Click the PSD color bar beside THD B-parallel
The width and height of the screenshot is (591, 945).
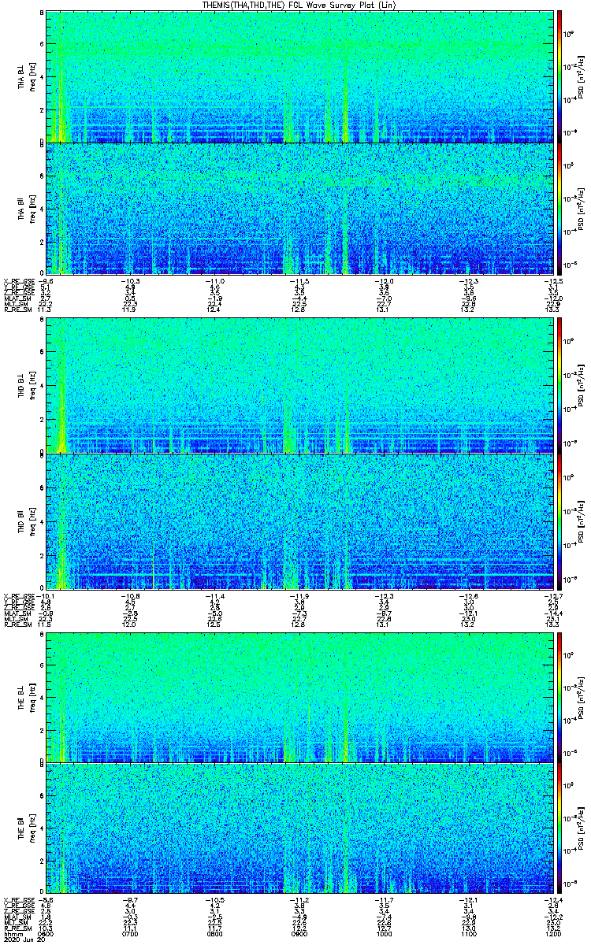[x=559, y=521]
